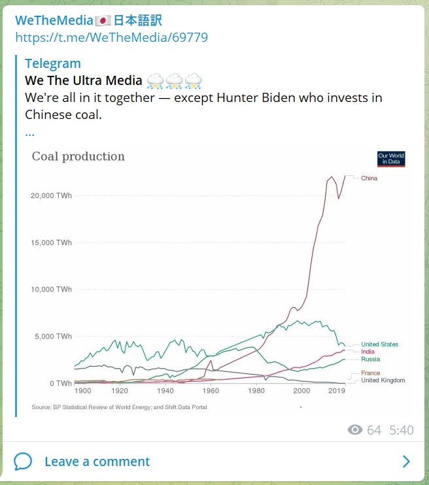Image resolution: width=429 pixels, height=485 pixels.
Task: Click the speech bubble comment icon
Action: pyautogui.click(x=23, y=461)
